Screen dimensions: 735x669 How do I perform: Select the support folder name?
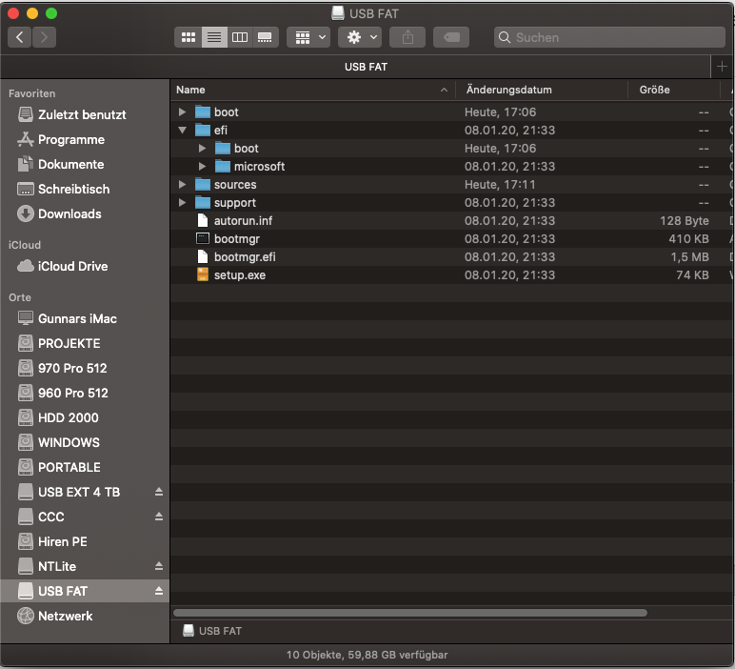(x=235, y=203)
